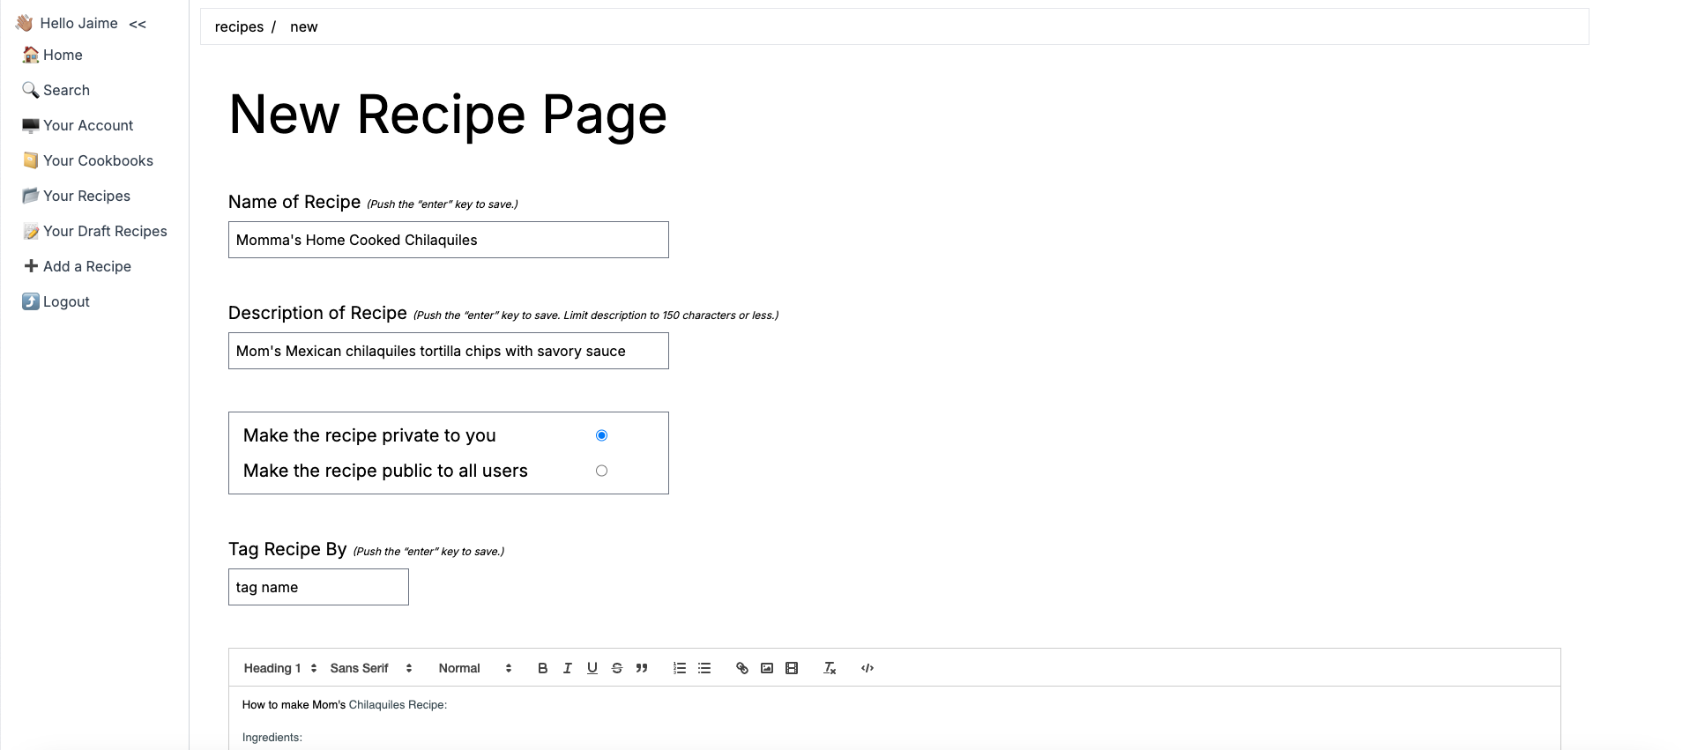Insert a blockquote in the editor
Image resolution: width=1690 pixels, height=750 pixels.
pyautogui.click(x=642, y=668)
